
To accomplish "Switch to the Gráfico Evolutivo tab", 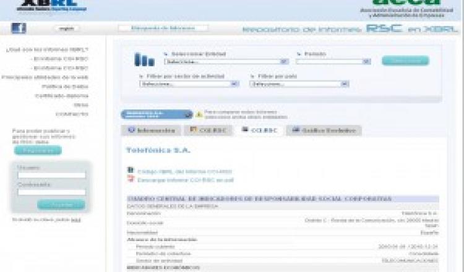I will pos(324,130).
